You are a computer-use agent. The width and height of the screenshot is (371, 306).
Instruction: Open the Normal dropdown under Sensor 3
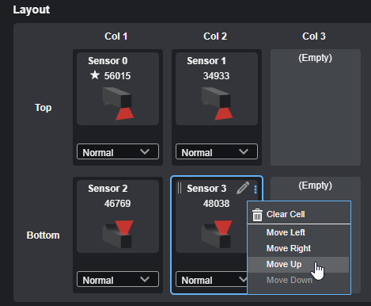211,279
